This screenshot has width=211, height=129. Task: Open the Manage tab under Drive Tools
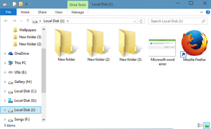(78, 12)
